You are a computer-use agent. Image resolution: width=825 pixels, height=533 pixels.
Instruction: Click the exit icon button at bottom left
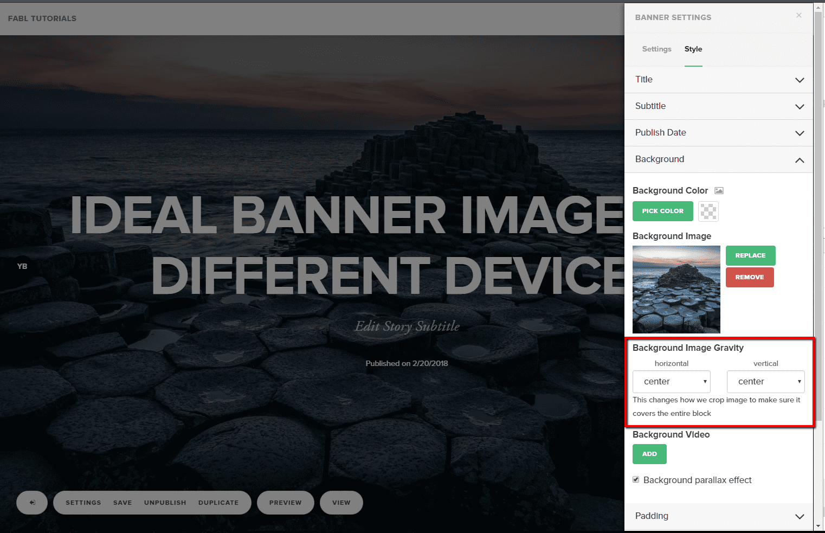pos(32,503)
